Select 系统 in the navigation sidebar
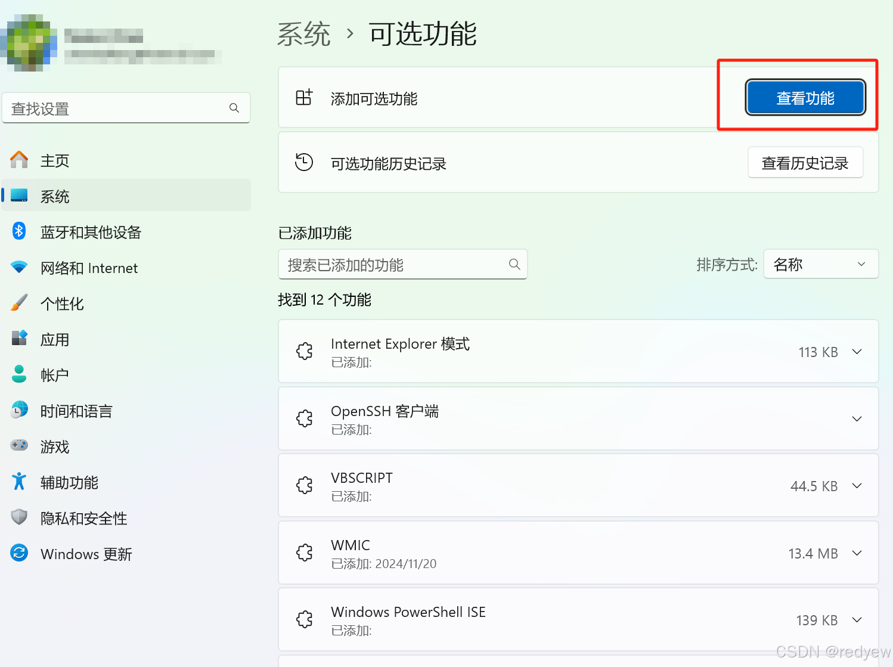Image resolution: width=893 pixels, height=667 pixels. (x=55, y=196)
